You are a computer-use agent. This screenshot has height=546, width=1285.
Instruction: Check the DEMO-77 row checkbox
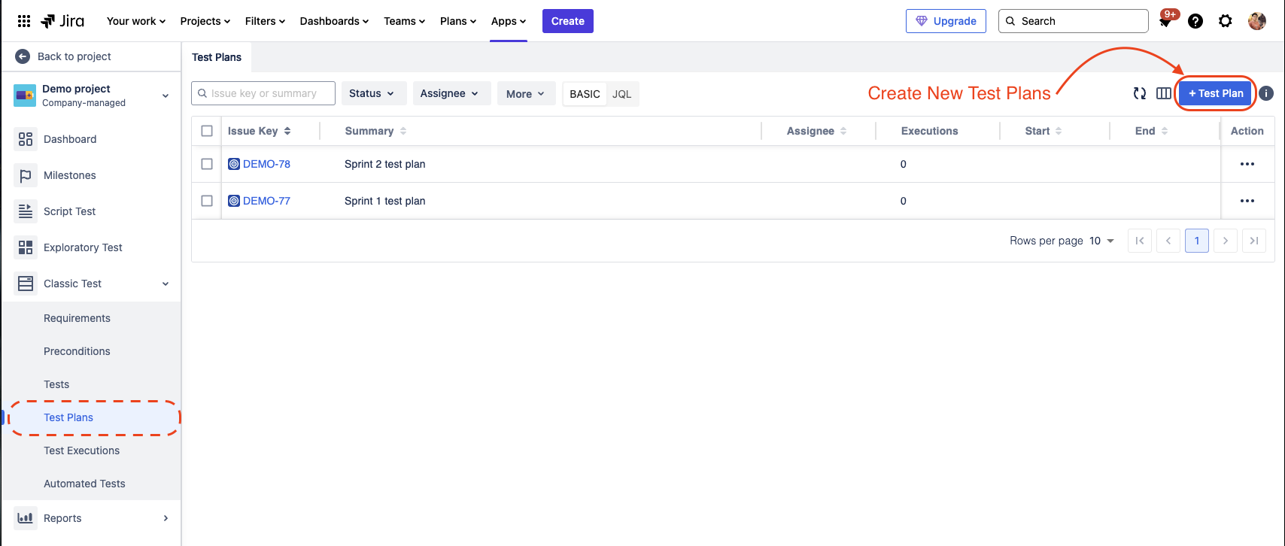click(207, 201)
